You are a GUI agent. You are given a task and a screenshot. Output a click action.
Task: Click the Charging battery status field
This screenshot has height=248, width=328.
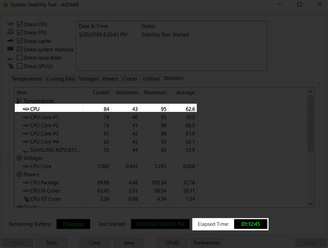pyautogui.click(x=73, y=224)
